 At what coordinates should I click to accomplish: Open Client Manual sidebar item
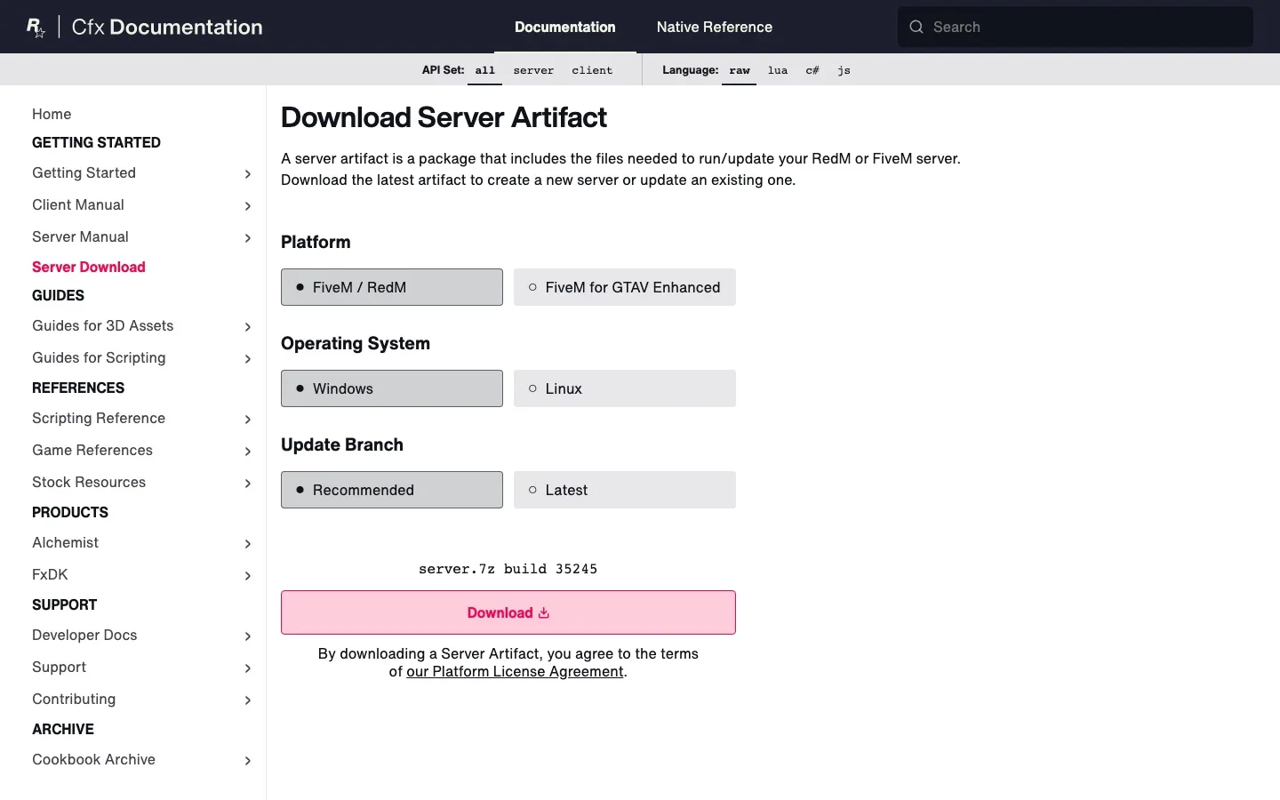coord(78,204)
